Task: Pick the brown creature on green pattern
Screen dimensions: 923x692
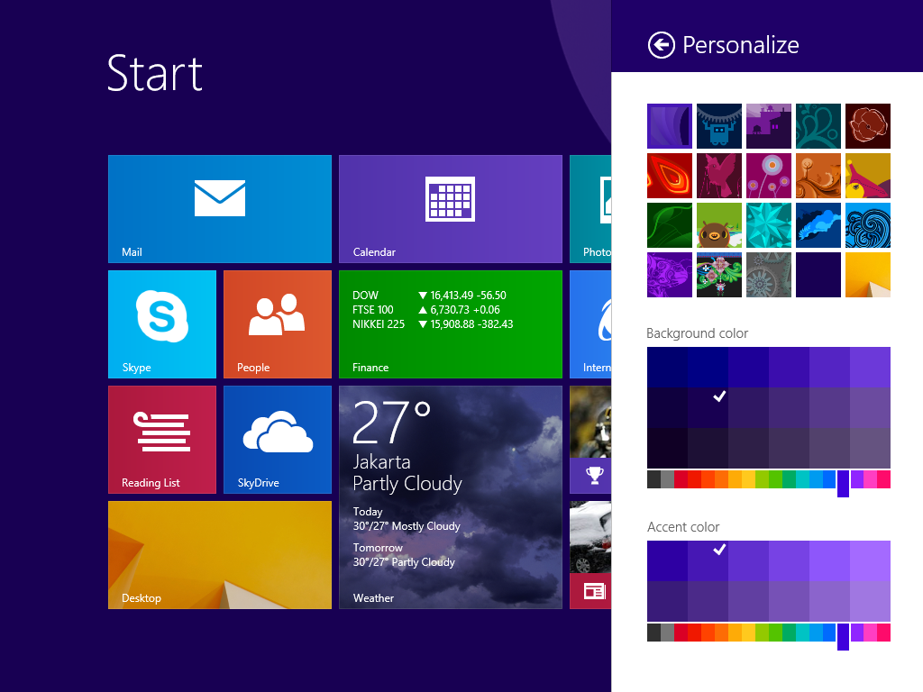Action: pyautogui.click(x=718, y=225)
